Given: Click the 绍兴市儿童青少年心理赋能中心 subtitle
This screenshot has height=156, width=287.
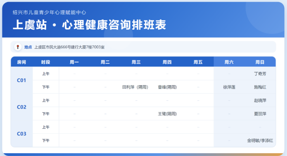Looking at the screenshot, I should coord(49,13).
